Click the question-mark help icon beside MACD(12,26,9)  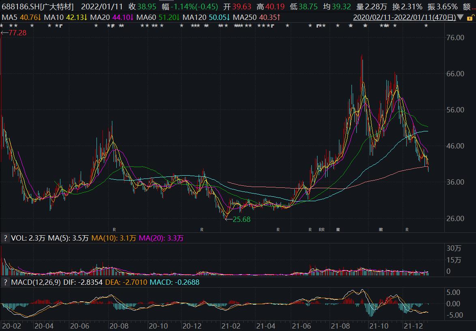tap(5, 283)
